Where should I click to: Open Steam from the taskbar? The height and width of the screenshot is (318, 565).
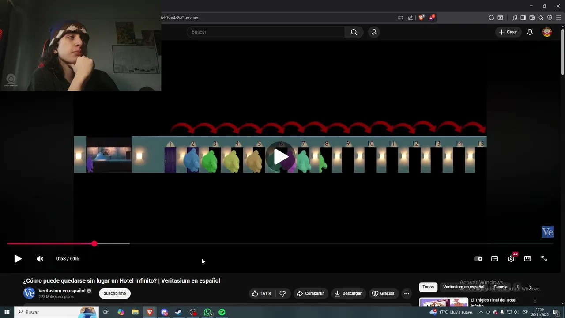(x=178, y=312)
